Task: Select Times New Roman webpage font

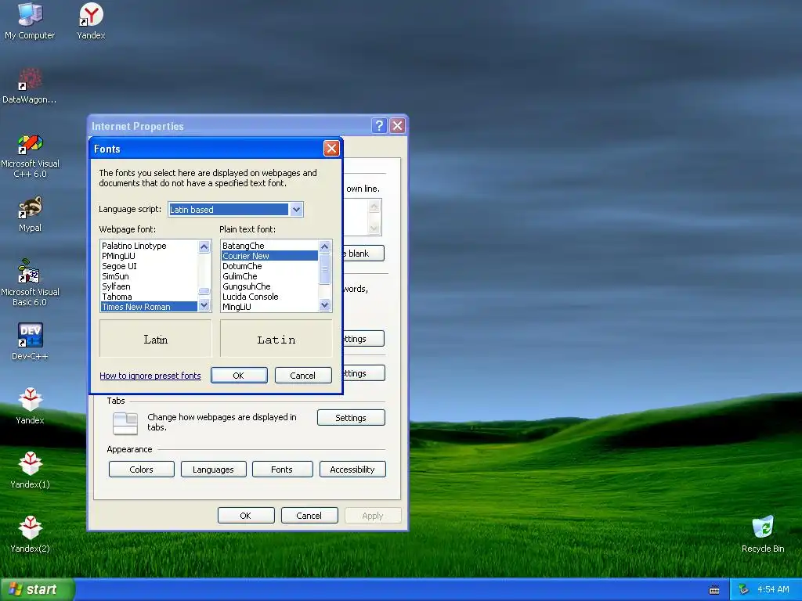Action: point(149,307)
